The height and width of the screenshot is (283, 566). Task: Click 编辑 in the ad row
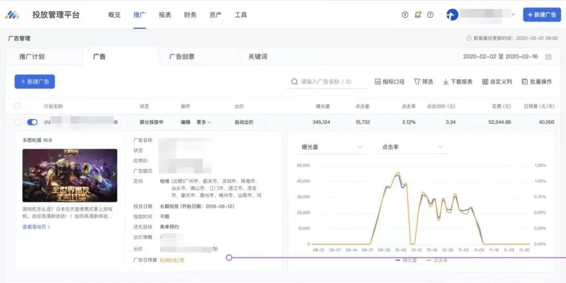(186, 122)
